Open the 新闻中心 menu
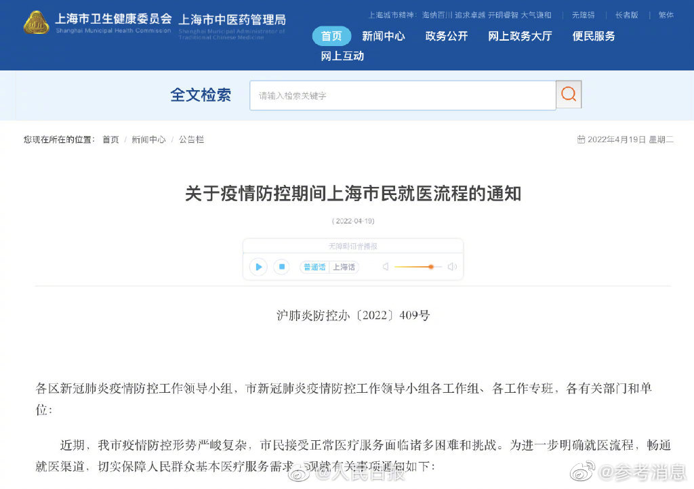The image size is (694, 489). [x=384, y=37]
